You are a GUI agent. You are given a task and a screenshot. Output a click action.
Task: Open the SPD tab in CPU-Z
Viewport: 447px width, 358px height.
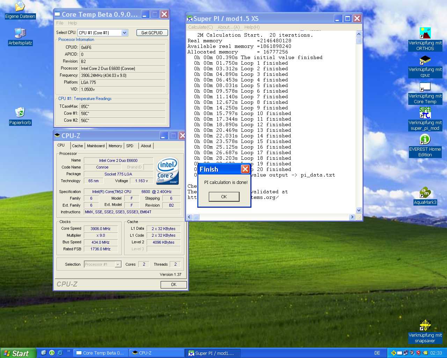click(x=130, y=146)
